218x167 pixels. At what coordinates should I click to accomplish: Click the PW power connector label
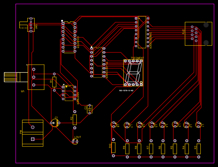point(21,132)
